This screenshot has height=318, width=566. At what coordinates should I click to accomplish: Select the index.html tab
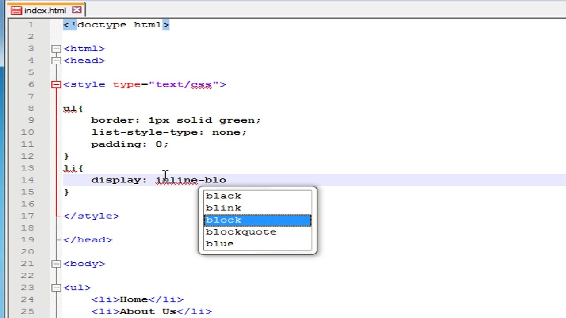tap(45, 10)
